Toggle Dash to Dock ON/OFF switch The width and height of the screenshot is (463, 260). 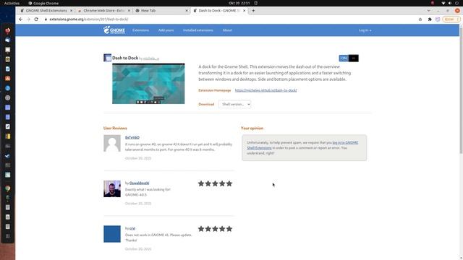[x=349, y=58]
